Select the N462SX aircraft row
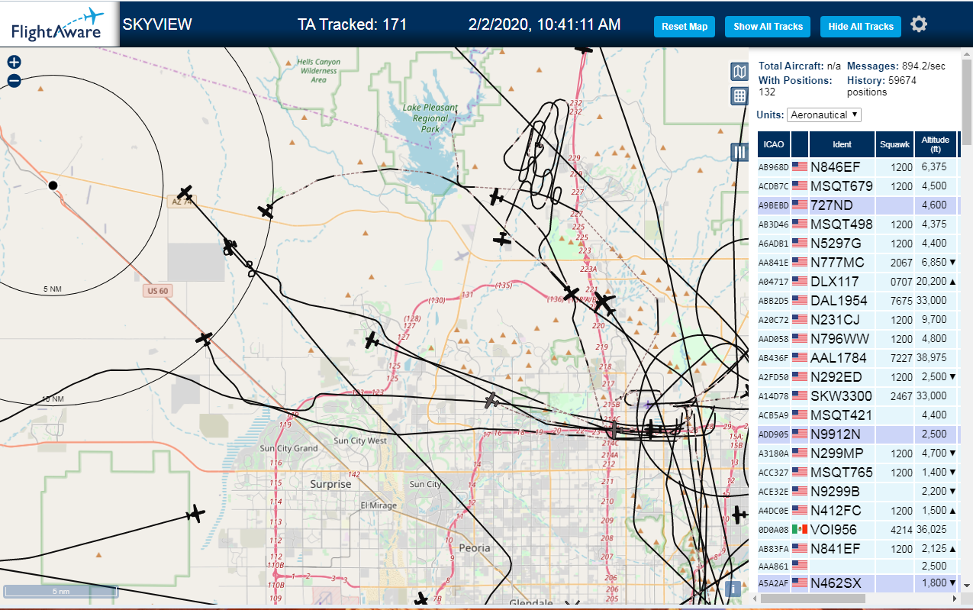Viewport: 973px width, 610px height. click(859, 583)
